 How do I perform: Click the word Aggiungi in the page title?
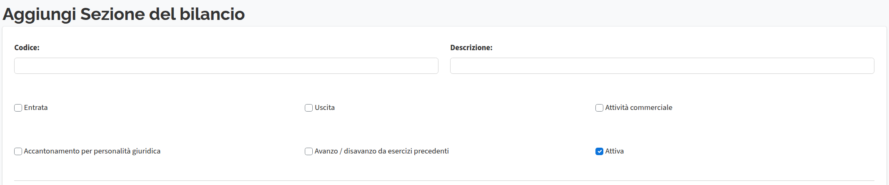pyautogui.click(x=39, y=14)
